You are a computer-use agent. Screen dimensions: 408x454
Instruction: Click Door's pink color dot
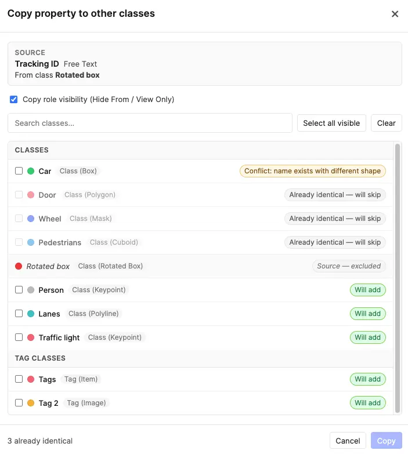click(x=31, y=195)
